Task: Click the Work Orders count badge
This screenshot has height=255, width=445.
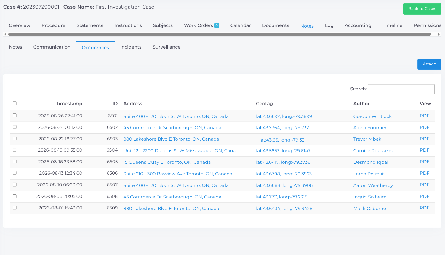Action: 217,25
